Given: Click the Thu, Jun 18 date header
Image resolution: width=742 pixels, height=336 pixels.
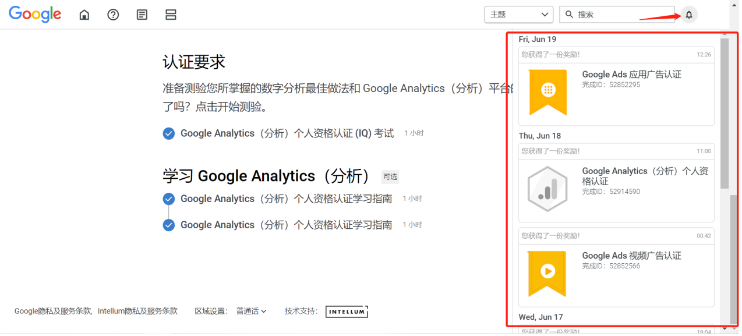Looking at the screenshot, I should pos(540,136).
